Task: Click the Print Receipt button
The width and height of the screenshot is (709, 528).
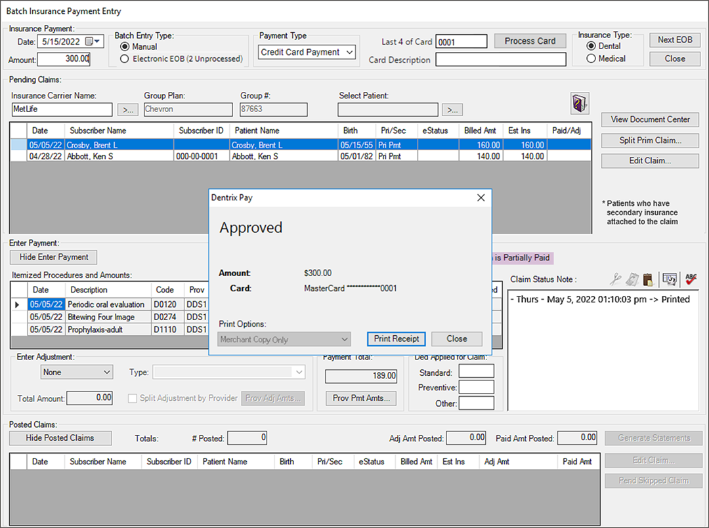Action: [x=397, y=339]
